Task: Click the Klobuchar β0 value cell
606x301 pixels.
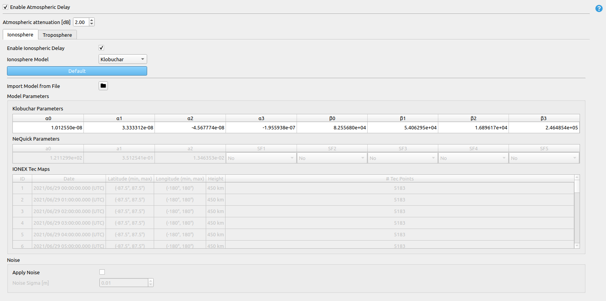Action: [332, 127]
